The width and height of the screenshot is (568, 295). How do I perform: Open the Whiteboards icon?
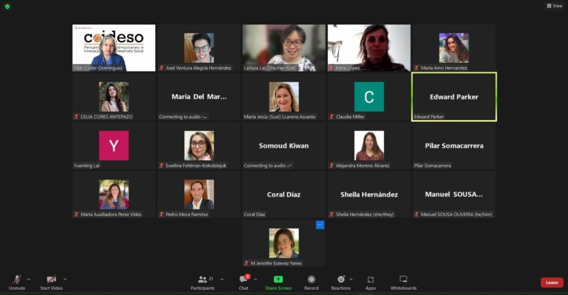coord(403,279)
